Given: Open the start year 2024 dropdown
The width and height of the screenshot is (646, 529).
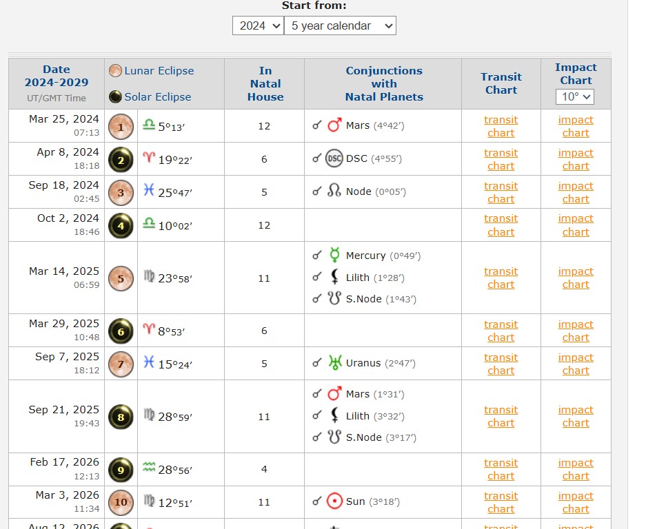Looking at the screenshot, I should pos(258,25).
